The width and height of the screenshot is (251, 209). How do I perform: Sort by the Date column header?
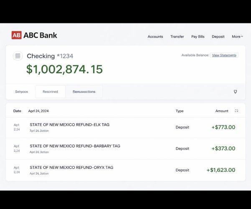coord(17,111)
